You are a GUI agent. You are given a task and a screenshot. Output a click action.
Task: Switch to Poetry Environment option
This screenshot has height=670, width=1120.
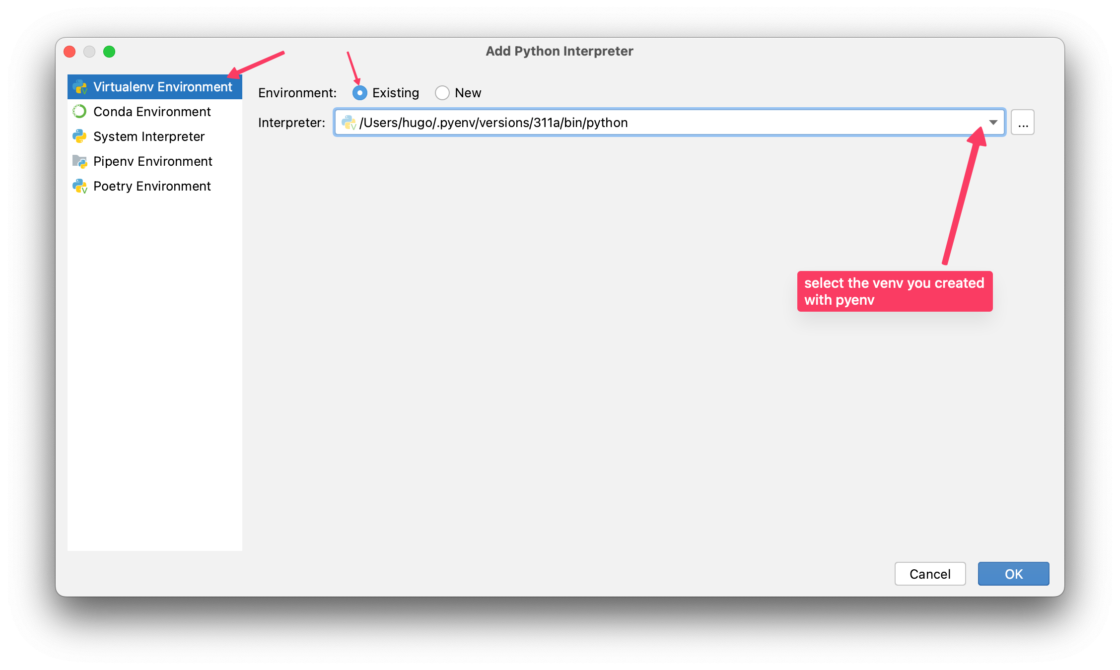click(x=152, y=186)
